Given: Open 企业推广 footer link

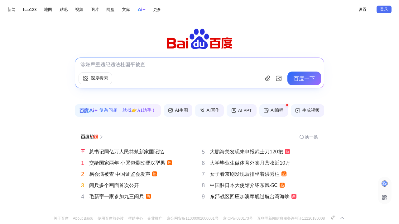Looking at the screenshot, I should pyautogui.click(x=155, y=218).
